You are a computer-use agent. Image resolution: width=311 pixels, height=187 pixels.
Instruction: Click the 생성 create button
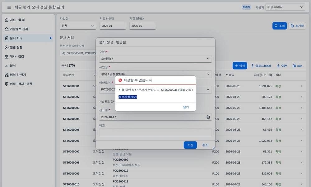239,66
